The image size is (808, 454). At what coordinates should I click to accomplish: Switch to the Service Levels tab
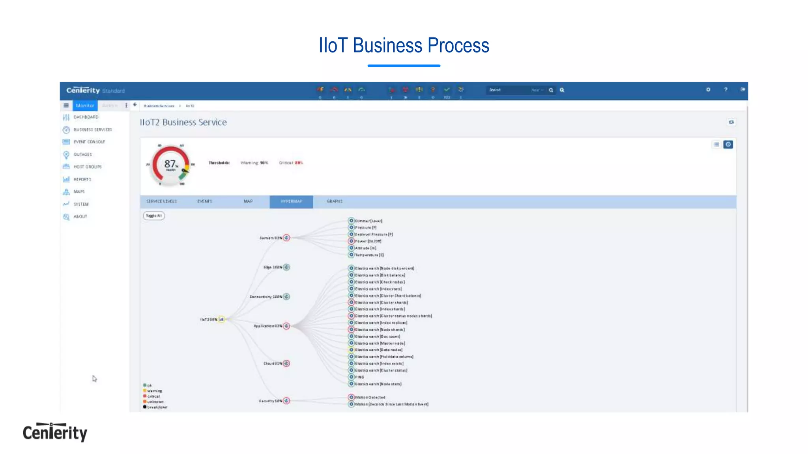pyautogui.click(x=161, y=201)
